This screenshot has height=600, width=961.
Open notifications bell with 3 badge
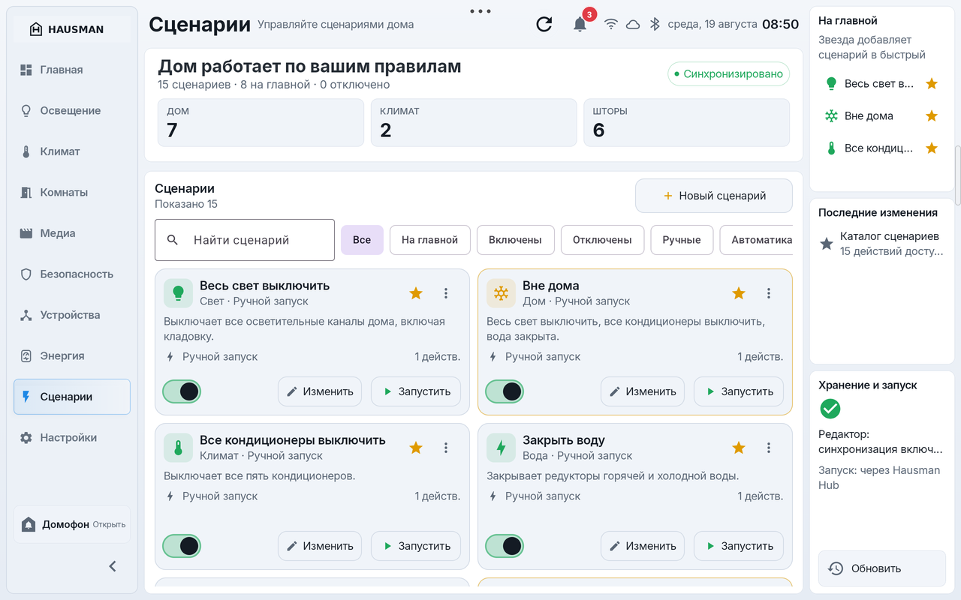pos(580,24)
